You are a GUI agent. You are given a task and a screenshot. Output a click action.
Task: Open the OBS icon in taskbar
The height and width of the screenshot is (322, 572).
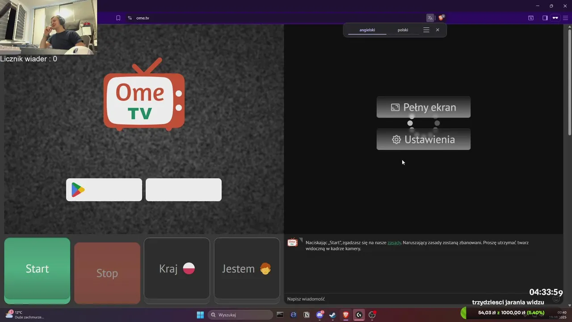tap(372, 315)
